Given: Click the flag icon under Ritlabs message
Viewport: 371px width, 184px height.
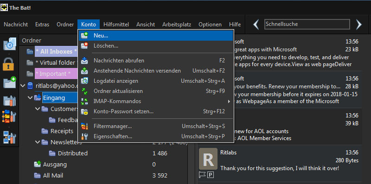Looking at the screenshot, I should 202,175.
